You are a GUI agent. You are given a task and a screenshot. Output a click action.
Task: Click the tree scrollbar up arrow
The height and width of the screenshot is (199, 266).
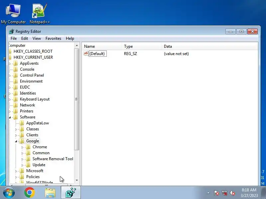coord(77,45)
